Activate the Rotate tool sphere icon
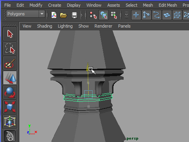 pyautogui.click(x=10, y=92)
